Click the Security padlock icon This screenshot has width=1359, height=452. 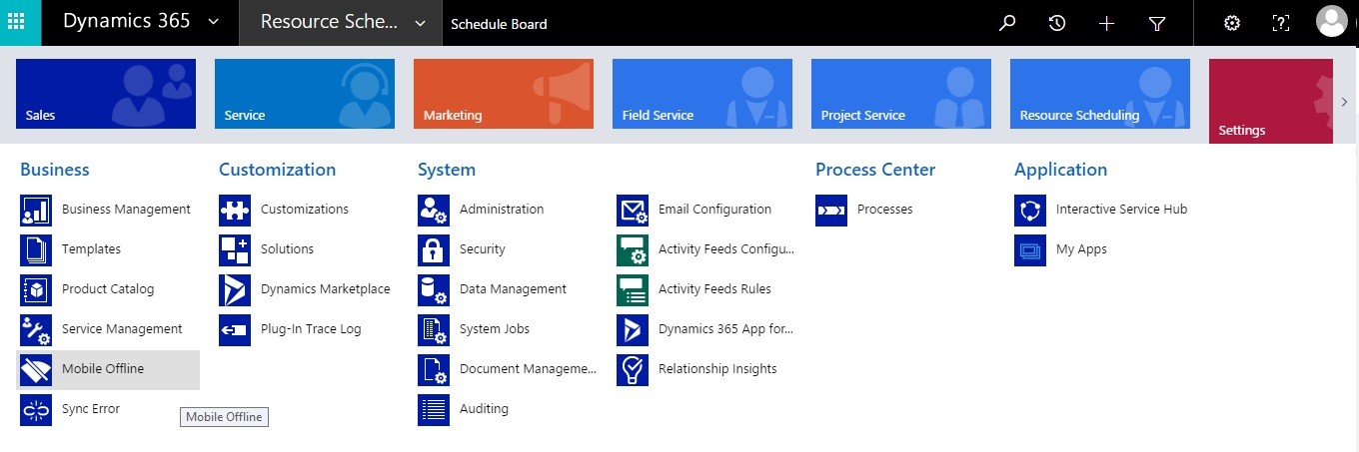click(434, 249)
